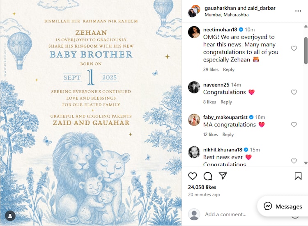Open neetimohan18's profile picture
This screenshot has height=226, width=308.
[x=194, y=32]
